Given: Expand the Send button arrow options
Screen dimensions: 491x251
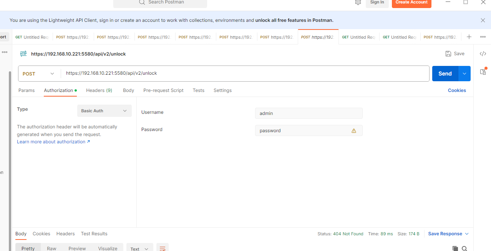Looking at the screenshot, I should [464, 74].
